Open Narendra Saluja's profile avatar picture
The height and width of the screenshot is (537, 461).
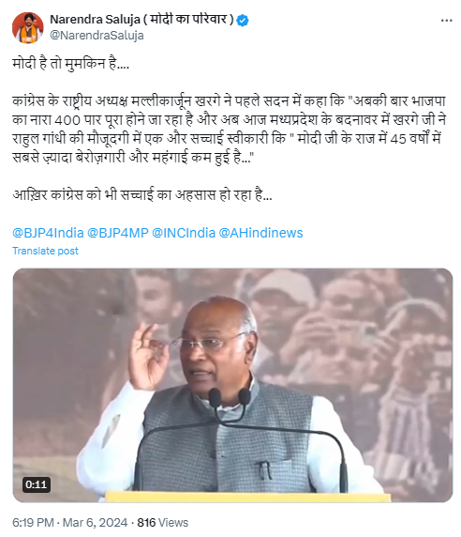(x=28, y=28)
